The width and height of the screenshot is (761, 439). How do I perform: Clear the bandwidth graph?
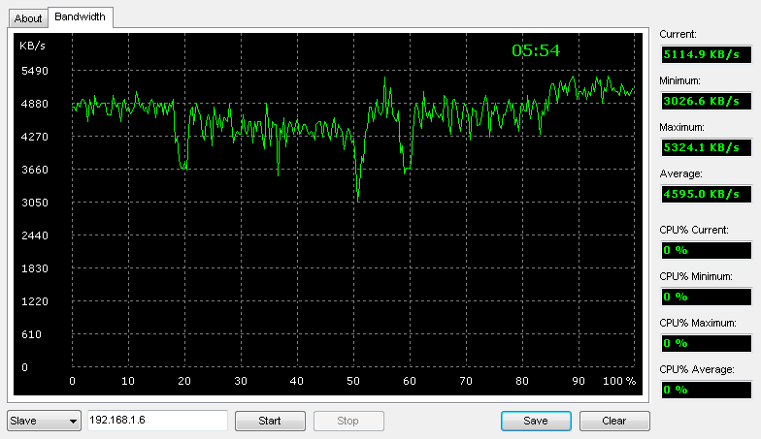click(x=614, y=421)
